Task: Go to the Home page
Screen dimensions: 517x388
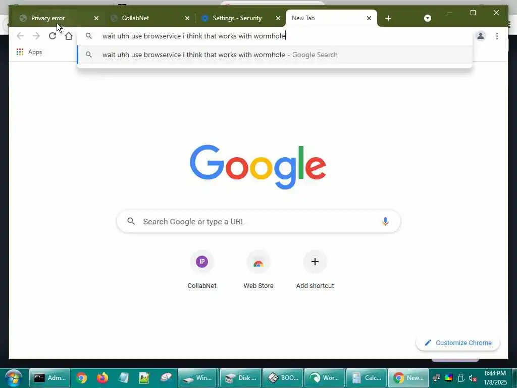Action: [x=69, y=36]
